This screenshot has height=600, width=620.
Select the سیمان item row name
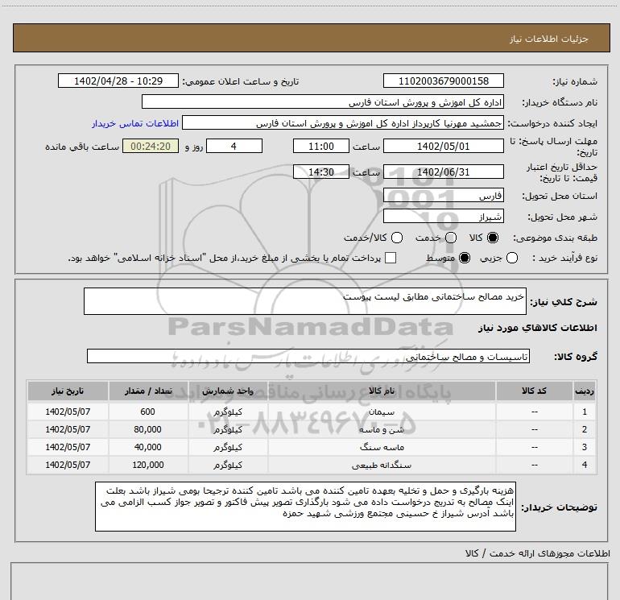click(x=382, y=412)
